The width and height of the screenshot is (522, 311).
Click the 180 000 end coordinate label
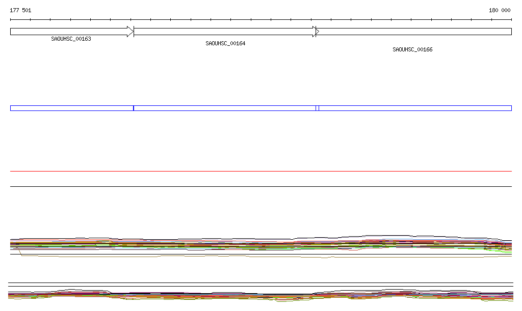coord(500,10)
